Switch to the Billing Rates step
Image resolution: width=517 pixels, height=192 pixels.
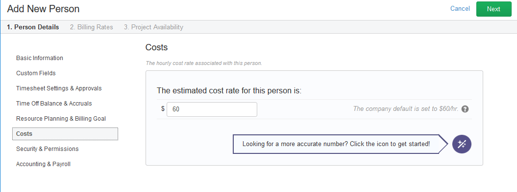[91, 27]
